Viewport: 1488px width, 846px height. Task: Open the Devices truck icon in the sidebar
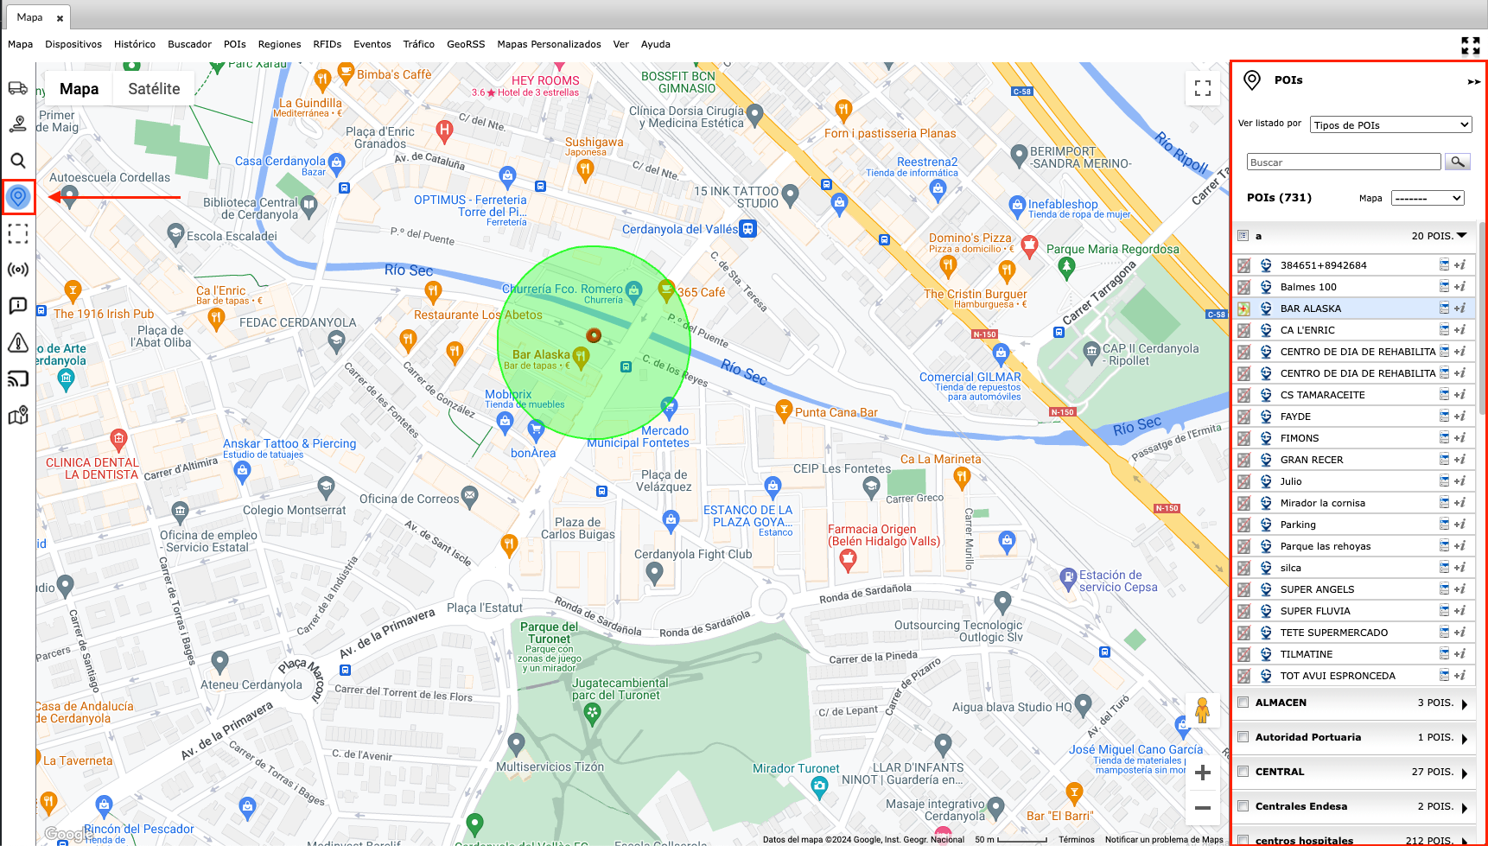tap(18, 87)
